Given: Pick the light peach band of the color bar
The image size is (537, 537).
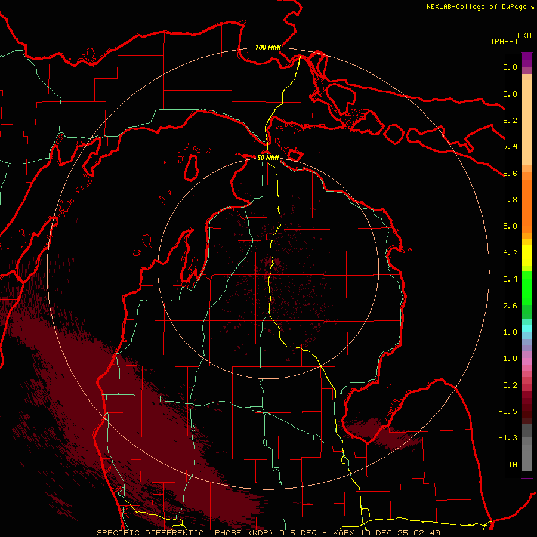Looking at the screenshot, I should [527, 124].
